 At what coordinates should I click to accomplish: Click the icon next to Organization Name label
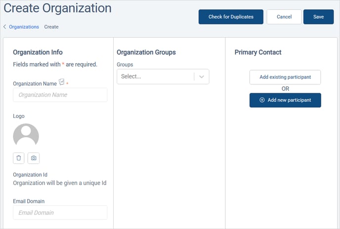(x=61, y=82)
